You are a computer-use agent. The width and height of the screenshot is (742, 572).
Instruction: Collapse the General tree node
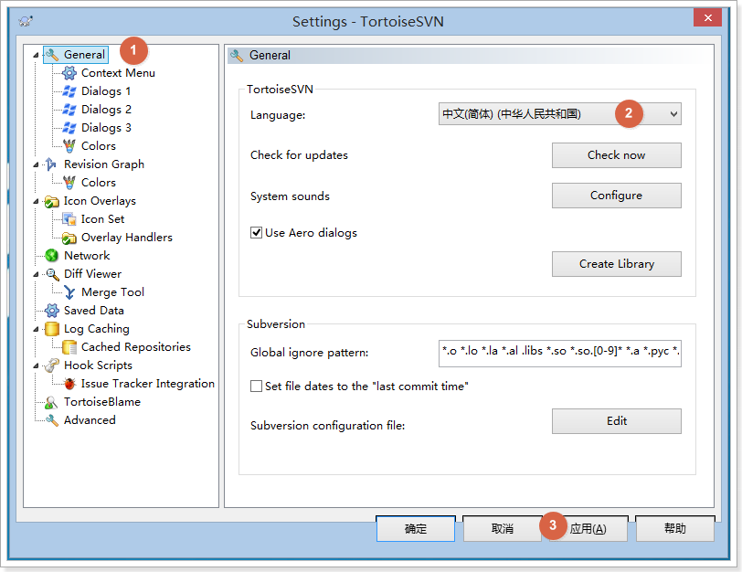click(x=36, y=56)
